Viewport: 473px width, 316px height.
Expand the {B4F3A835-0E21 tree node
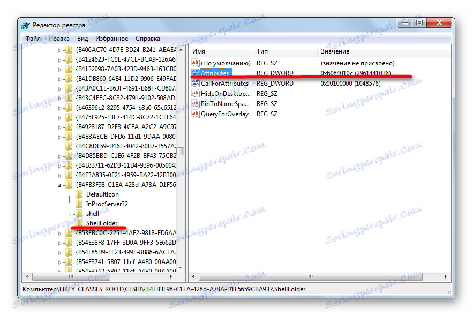59,176
